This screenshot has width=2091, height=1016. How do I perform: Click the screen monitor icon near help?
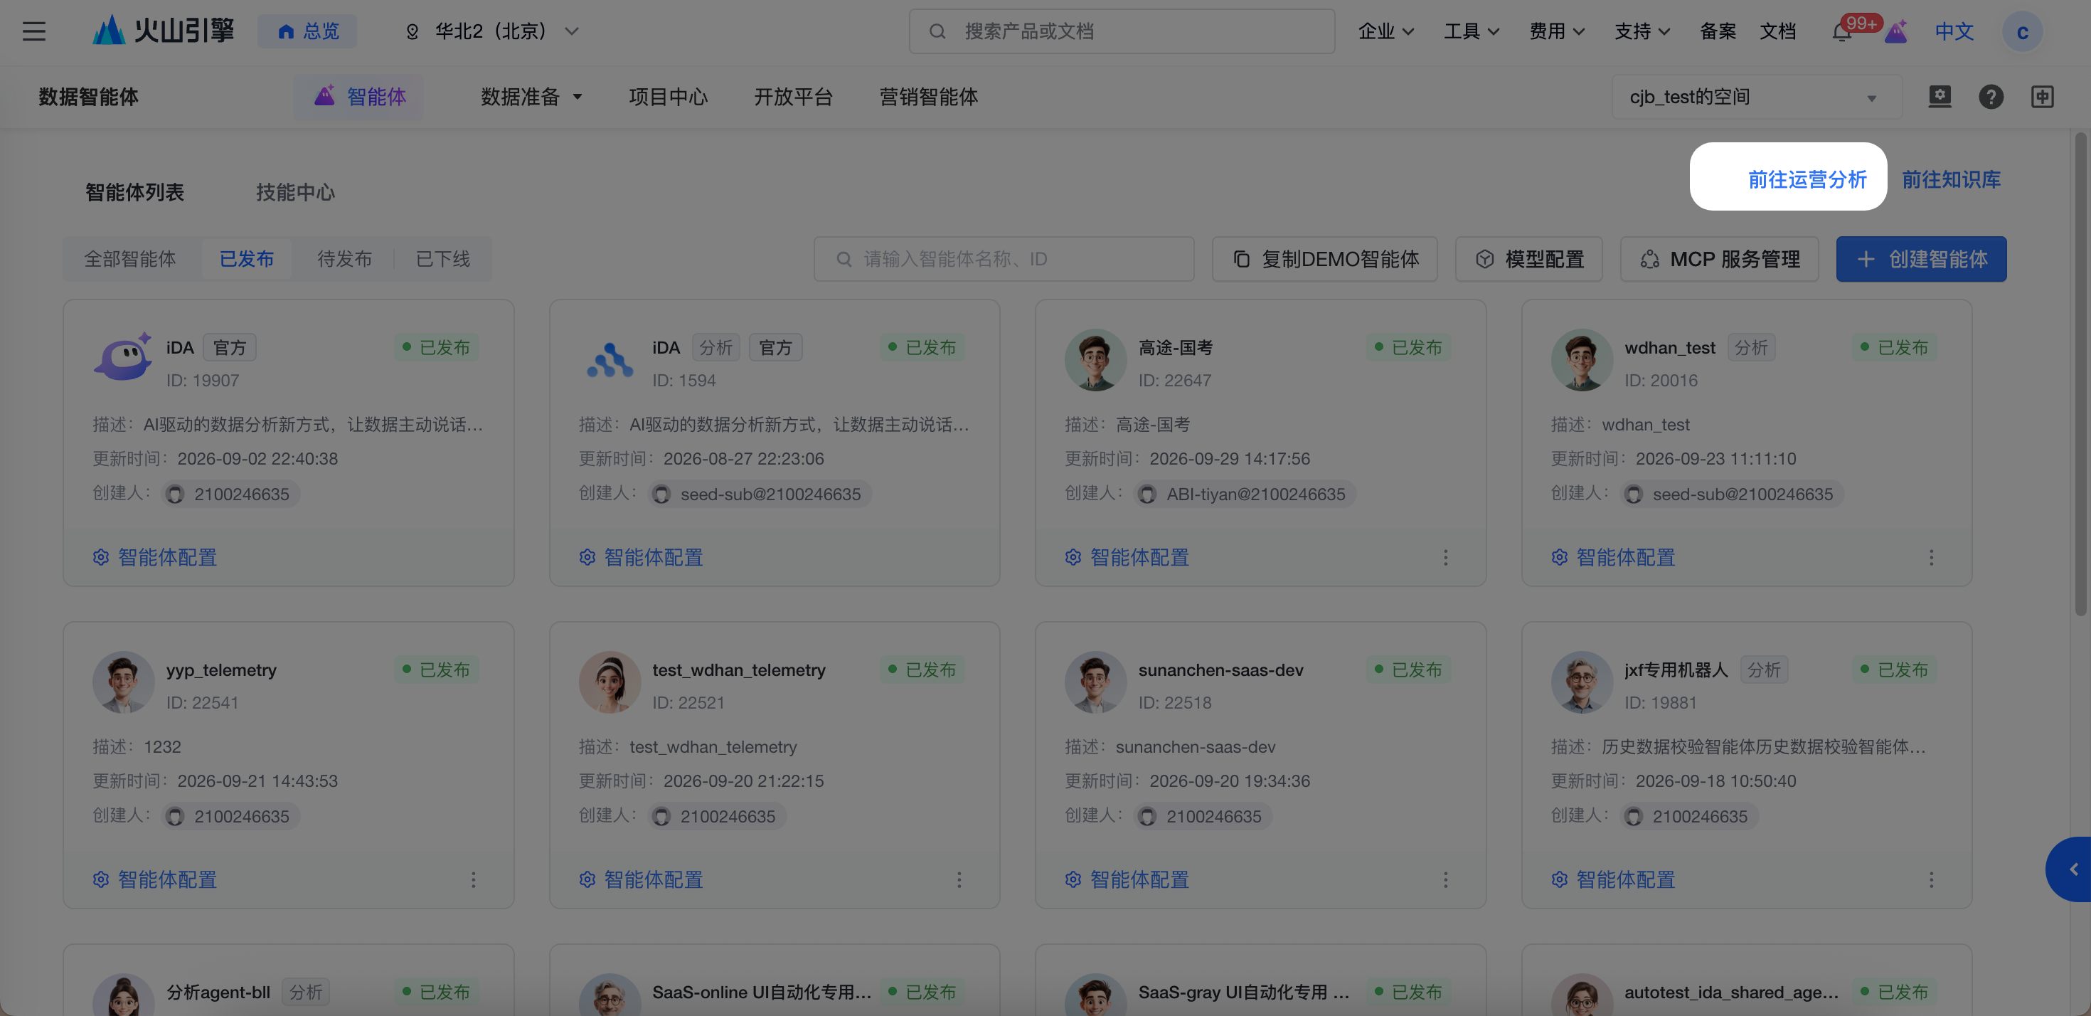pos(1940,97)
